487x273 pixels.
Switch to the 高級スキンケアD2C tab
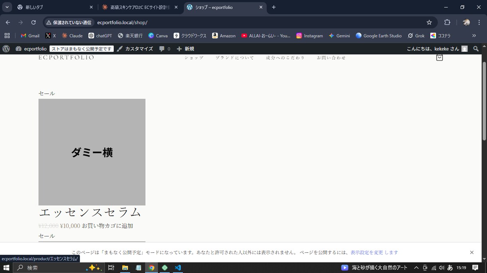point(140,7)
